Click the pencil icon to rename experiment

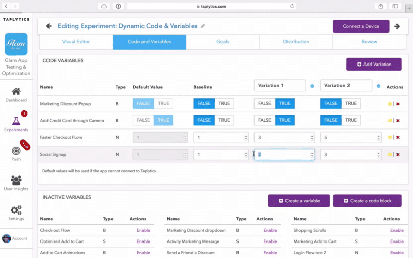pyautogui.click(x=203, y=26)
